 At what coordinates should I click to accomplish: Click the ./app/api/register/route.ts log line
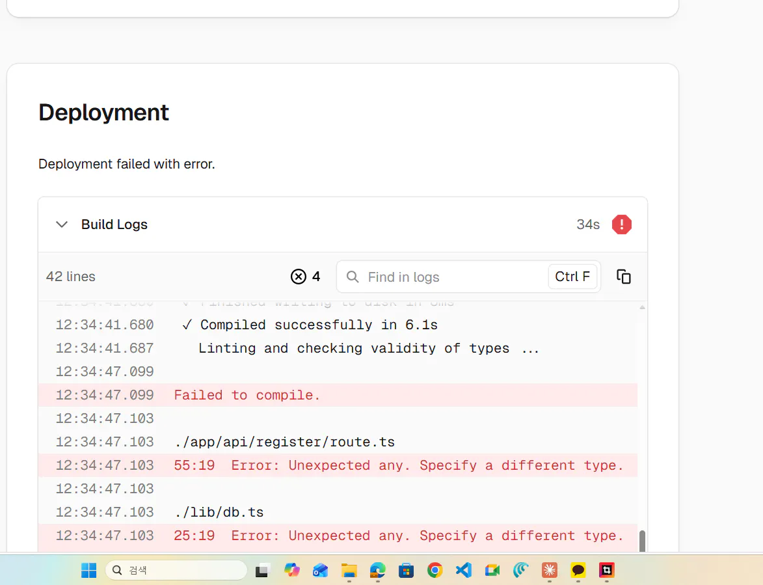tap(284, 442)
